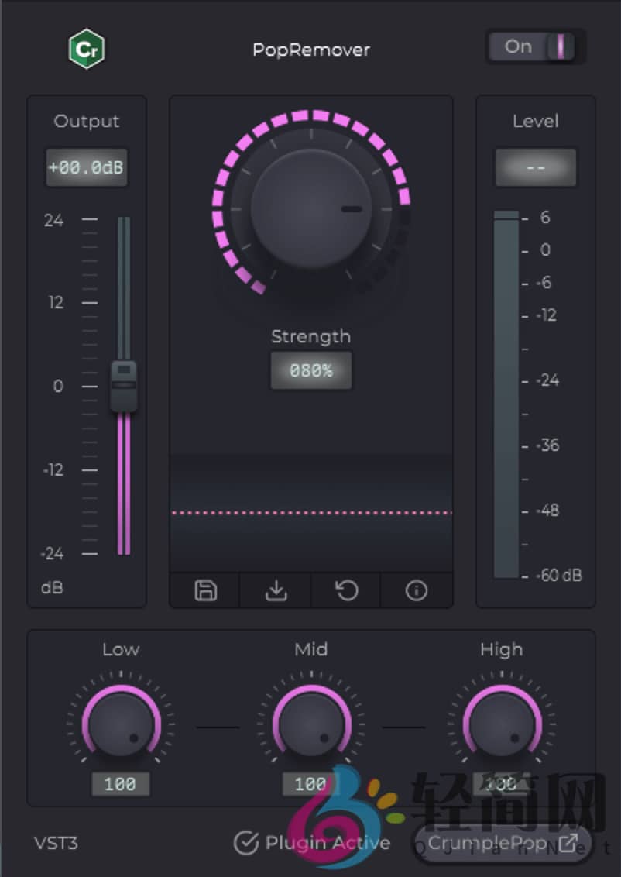Click the Low band 100 value field
The width and height of the screenshot is (621, 877).
point(120,784)
